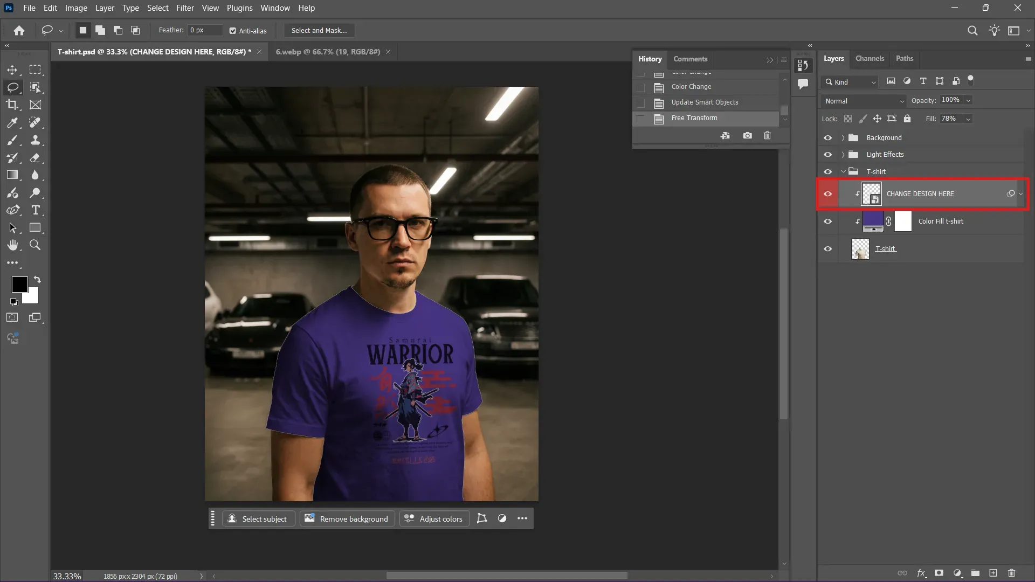Select the Move tool
The width and height of the screenshot is (1035, 582).
pyautogui.click(x=13, y=70)
